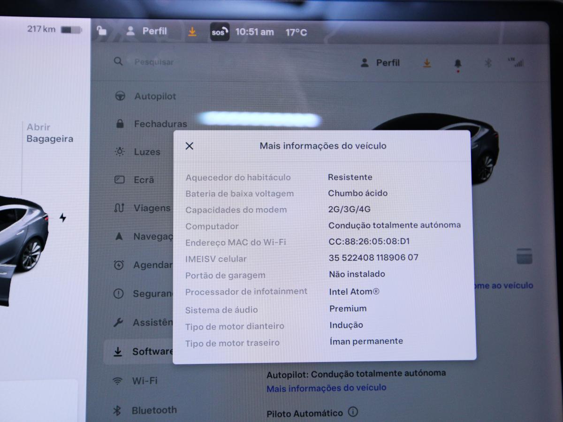The image size is (563, 422).
Task: Tap the navigation arrow icon for Navegação
Action: coord(119,237)
